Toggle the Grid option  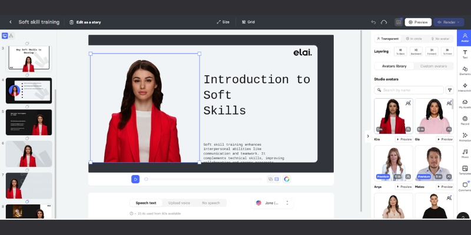[248, 22]
